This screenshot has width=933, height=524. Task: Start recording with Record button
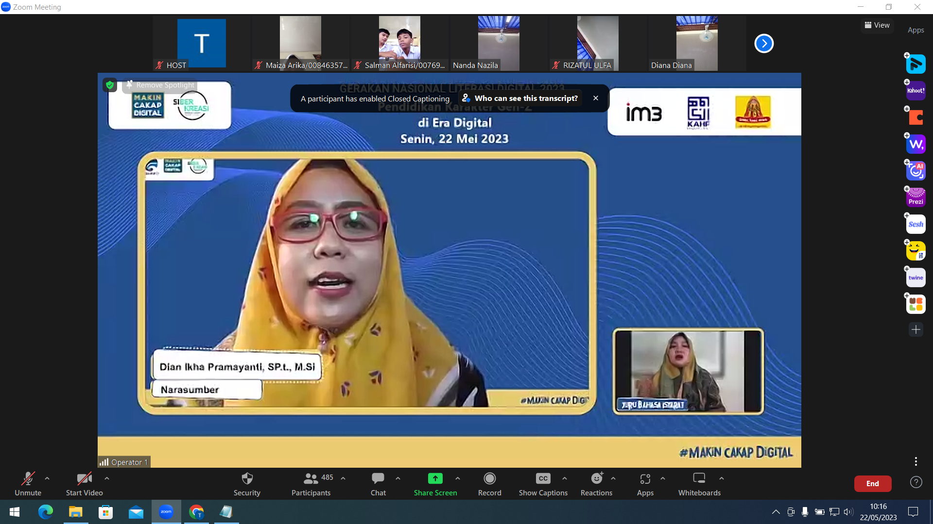490,484
